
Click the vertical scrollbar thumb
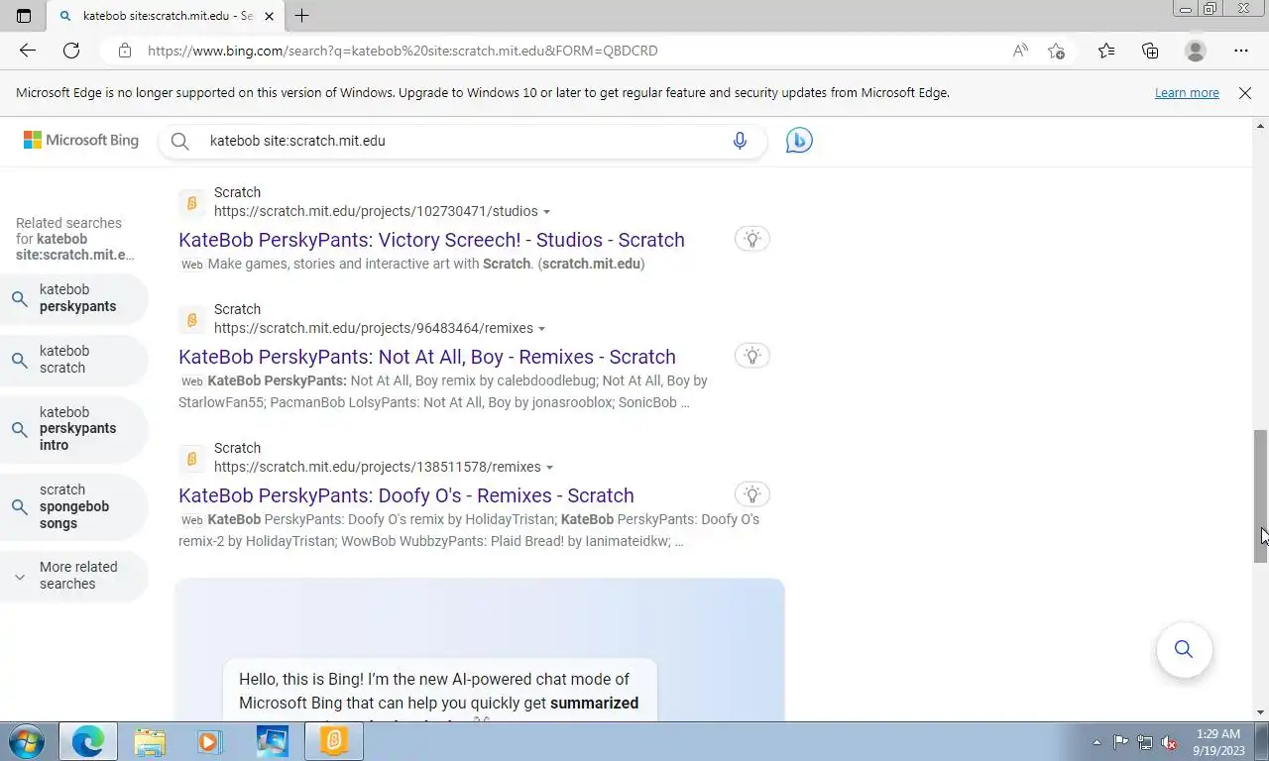tap(1260, 496)
